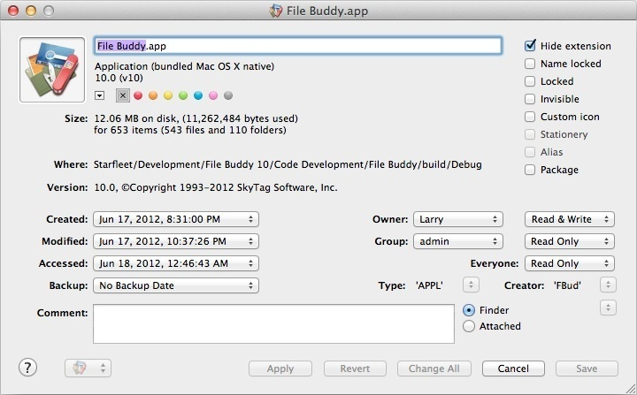Viewport: 637px width, 395px height.
Task: Click the File Buddy icon in title bar
Action: pyautogui.click(x=276, y=11)
